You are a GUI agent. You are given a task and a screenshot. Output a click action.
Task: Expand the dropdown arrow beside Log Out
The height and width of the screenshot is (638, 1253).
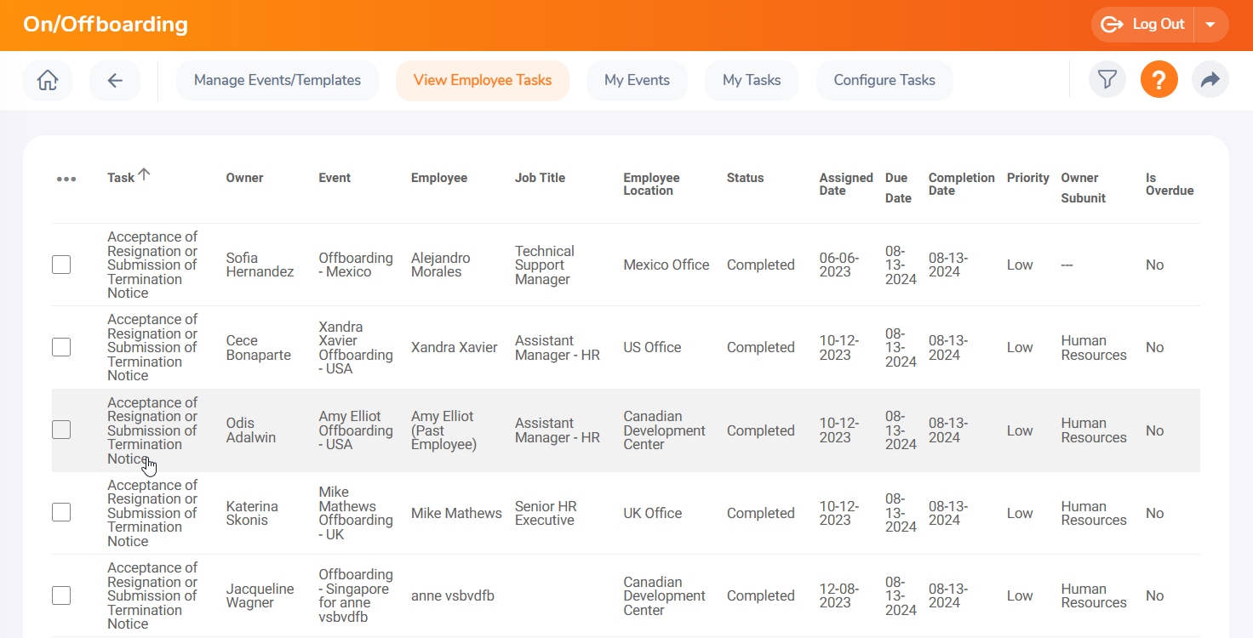coord(1210,25)
